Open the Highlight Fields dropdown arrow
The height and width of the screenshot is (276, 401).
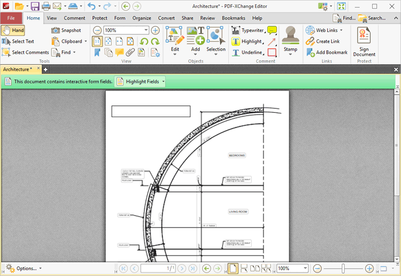click(163, 82)
